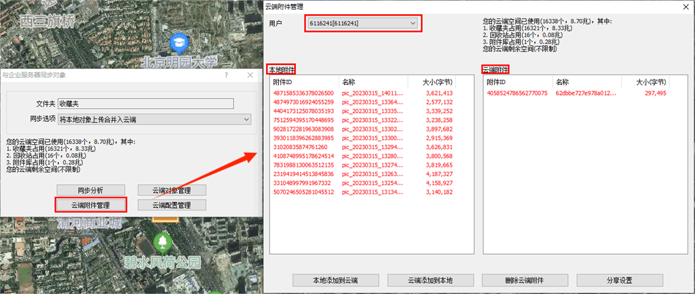Open 云端对象管理
Image resolution: width=695 pixels, height=294 pixels.
(171, 190)
